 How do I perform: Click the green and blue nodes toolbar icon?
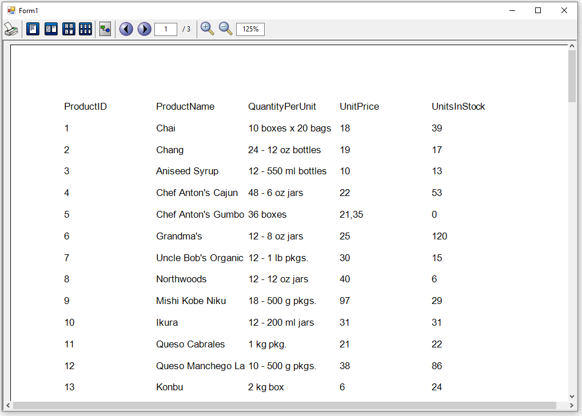[105, 29]
